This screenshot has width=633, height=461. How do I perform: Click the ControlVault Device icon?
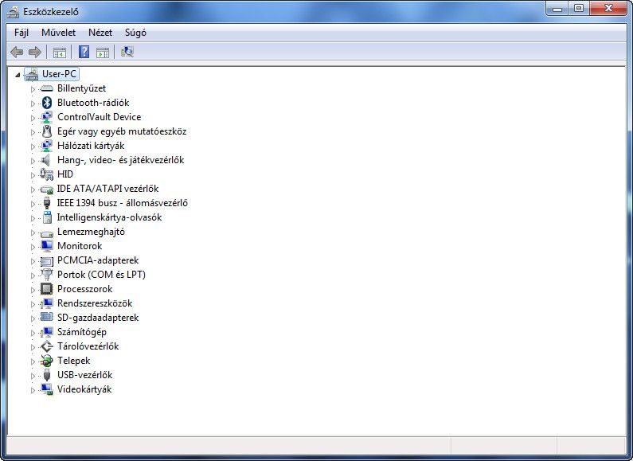pos(47,117)
